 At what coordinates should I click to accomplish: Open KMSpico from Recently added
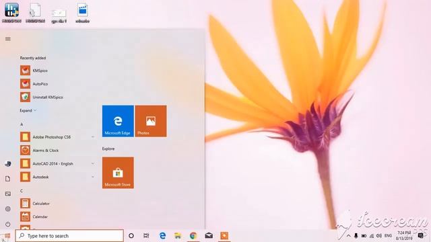point(34,71)
